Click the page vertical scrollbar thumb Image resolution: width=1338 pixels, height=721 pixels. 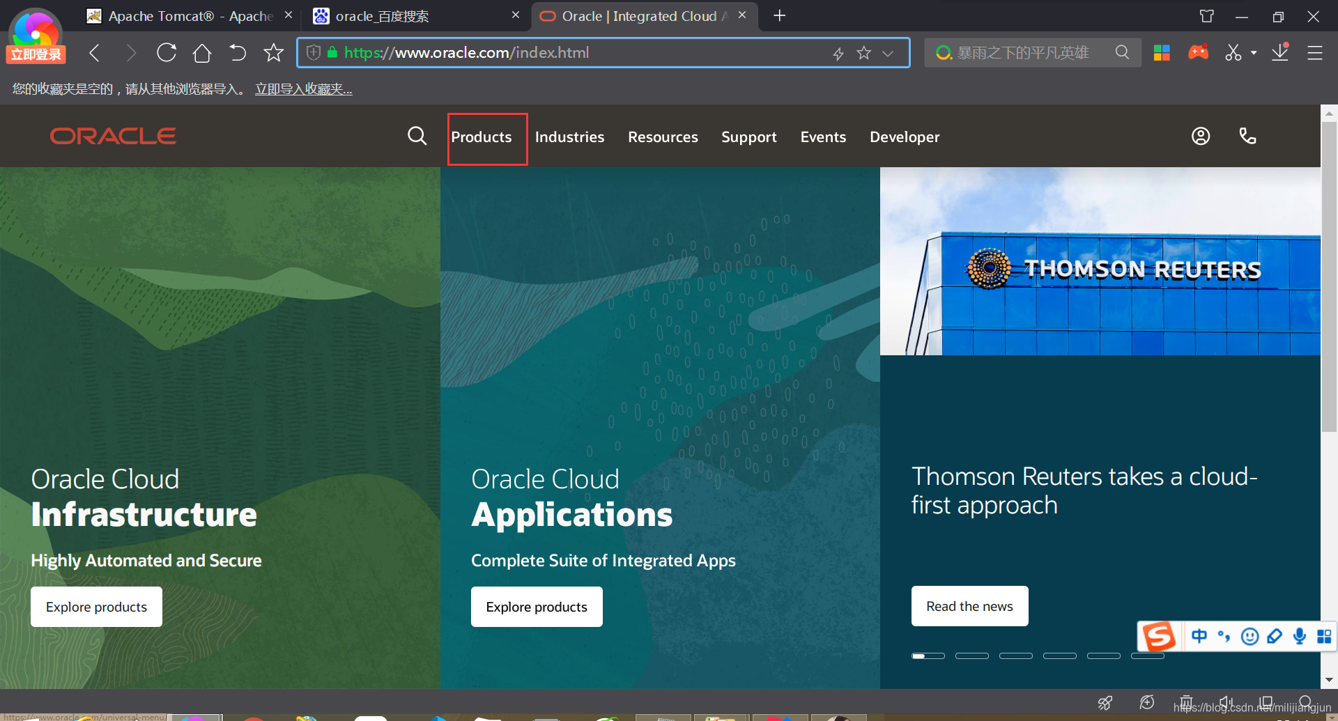1329,277
